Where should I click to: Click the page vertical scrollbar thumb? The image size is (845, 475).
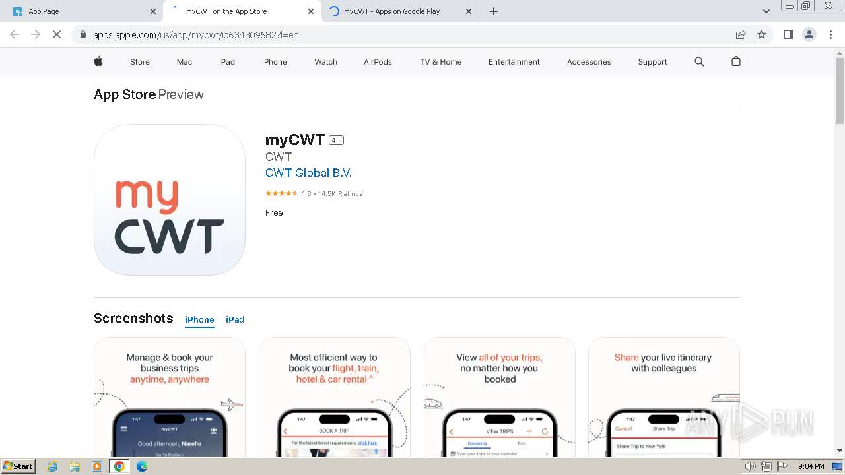839,90
